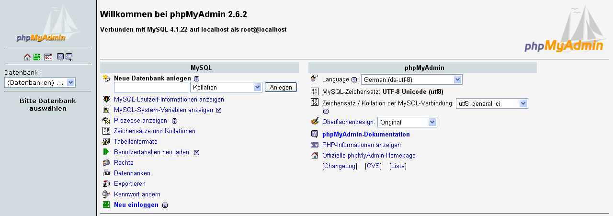
Task: Click the info icon next to Neu einloggen
Action: coord(165,205)
